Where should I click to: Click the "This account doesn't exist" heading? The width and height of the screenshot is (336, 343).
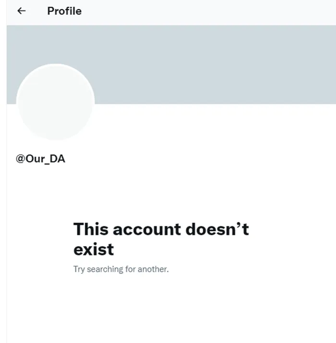161,239
